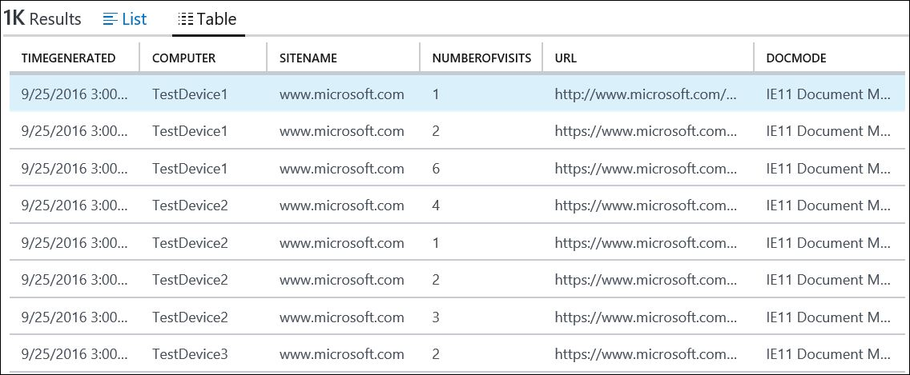
Task: Click the TestDevice3 computer cell
Action: click(190, 354)
